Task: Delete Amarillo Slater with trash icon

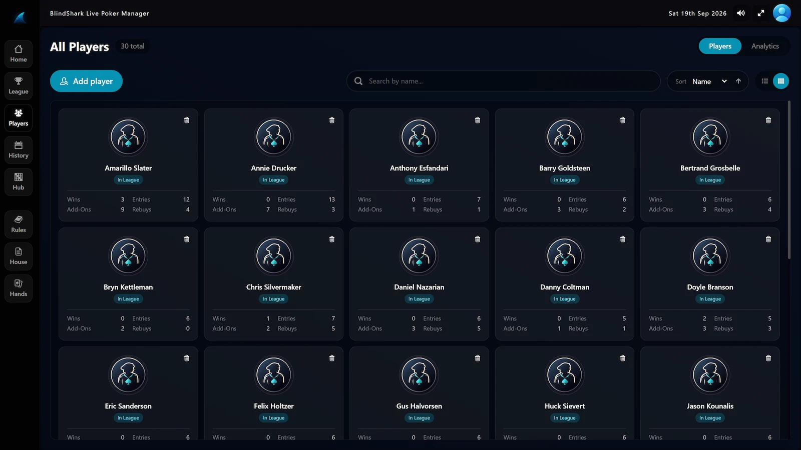Action: 187,120
